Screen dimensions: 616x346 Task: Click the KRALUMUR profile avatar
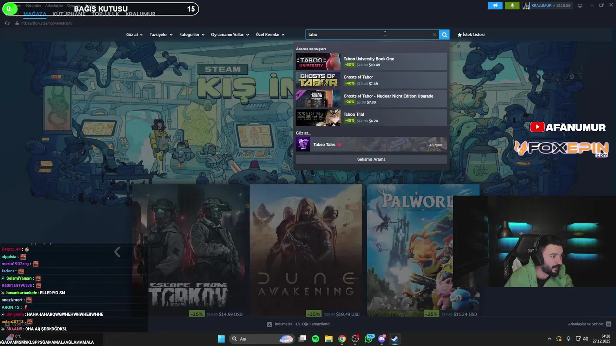[526, 6]
